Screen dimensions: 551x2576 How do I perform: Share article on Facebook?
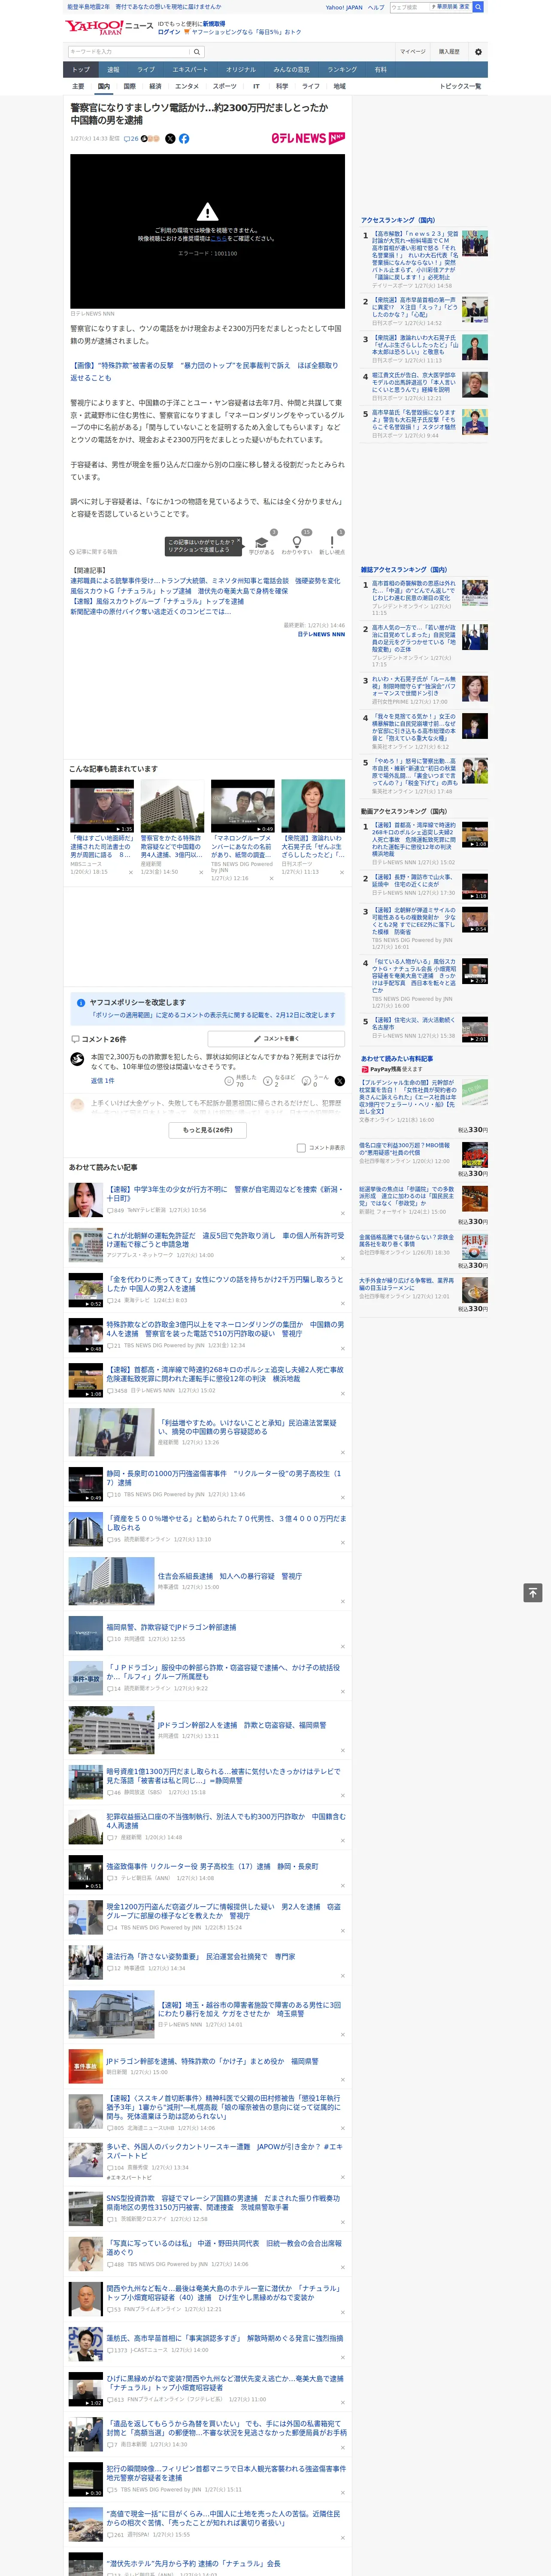184,139
